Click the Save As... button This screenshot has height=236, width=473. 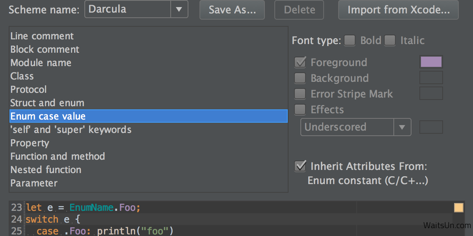[233, 10]
